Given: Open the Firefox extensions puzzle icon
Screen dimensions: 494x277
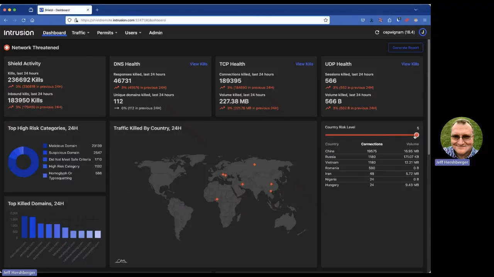Looking at the screenshot, I should (389, 20).
